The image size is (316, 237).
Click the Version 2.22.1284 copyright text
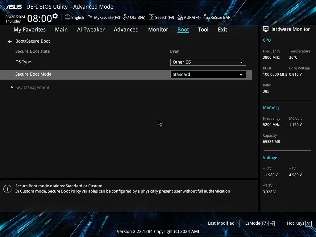(158, 231)
